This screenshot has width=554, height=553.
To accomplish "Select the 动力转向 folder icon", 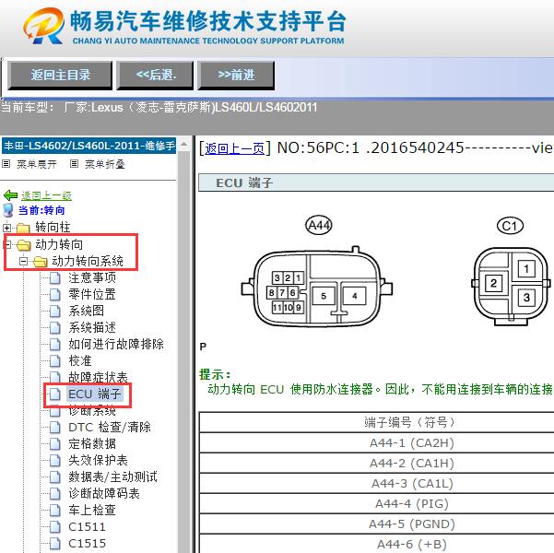I will [x=24, y=244].
